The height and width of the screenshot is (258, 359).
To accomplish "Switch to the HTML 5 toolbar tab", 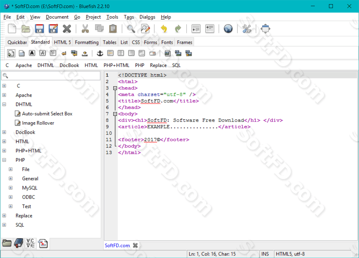I will click(x=62, y=42).
